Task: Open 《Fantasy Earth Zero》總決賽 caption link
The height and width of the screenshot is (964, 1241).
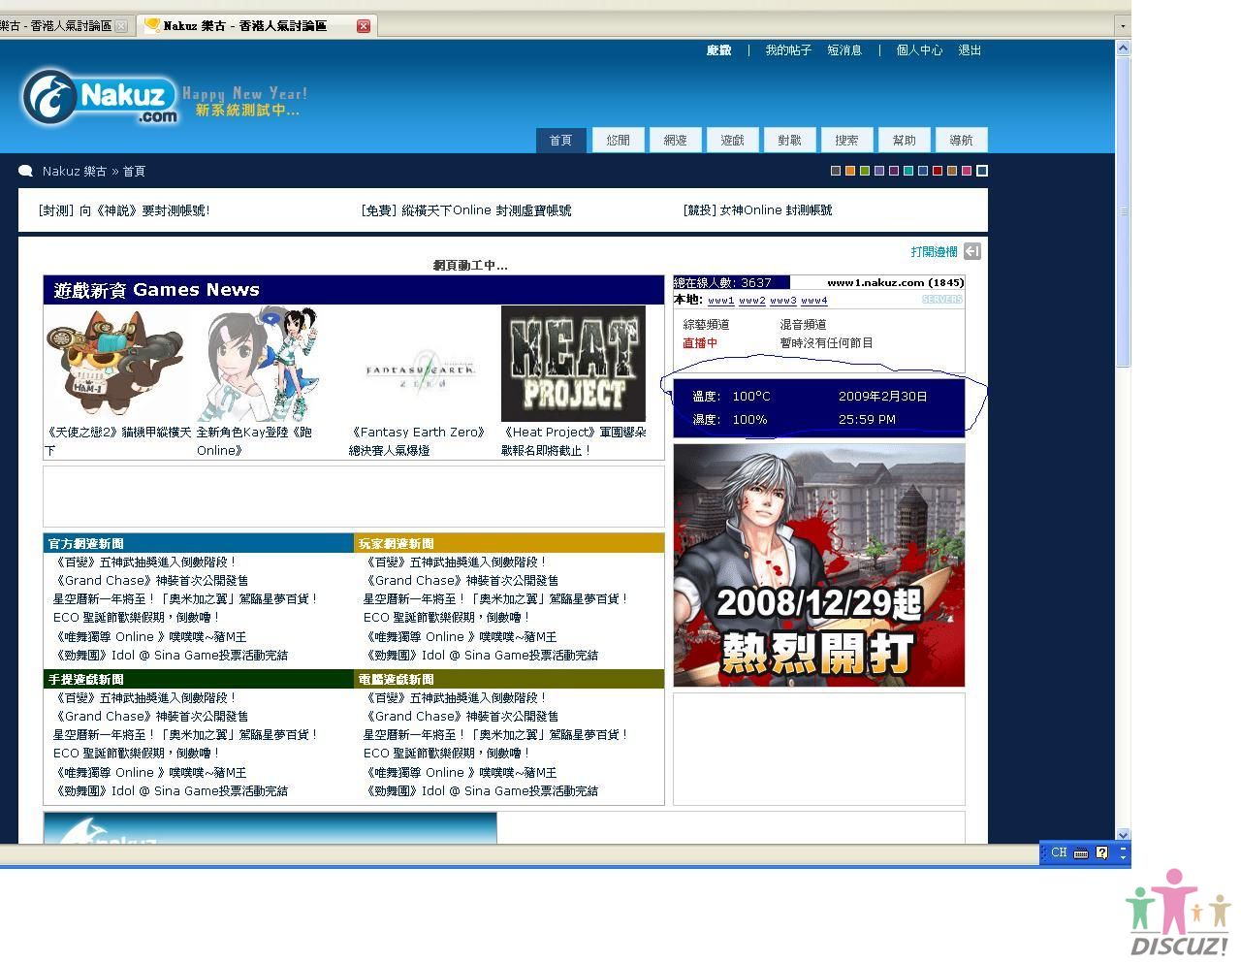Action: coord(417,441)
